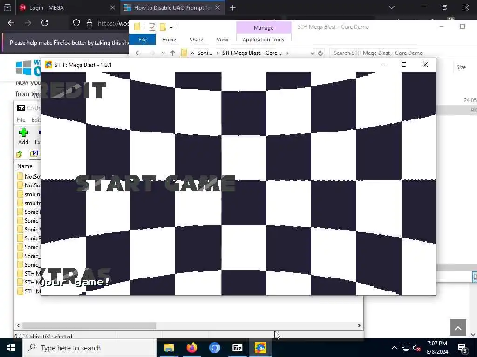Click the muted volume tray icon
The height and width of the screenshot is (357, 477).
417,348
